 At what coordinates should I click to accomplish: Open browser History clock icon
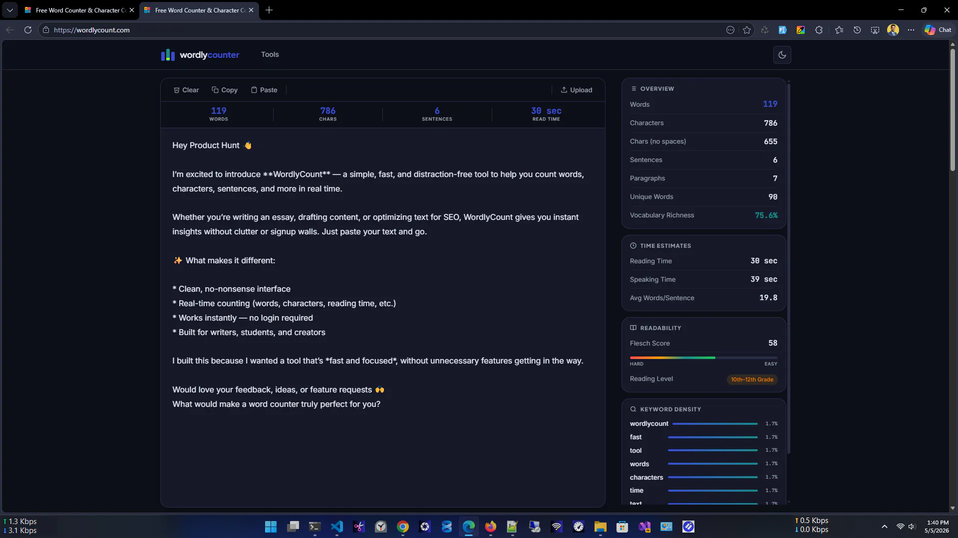coord(857,30)
